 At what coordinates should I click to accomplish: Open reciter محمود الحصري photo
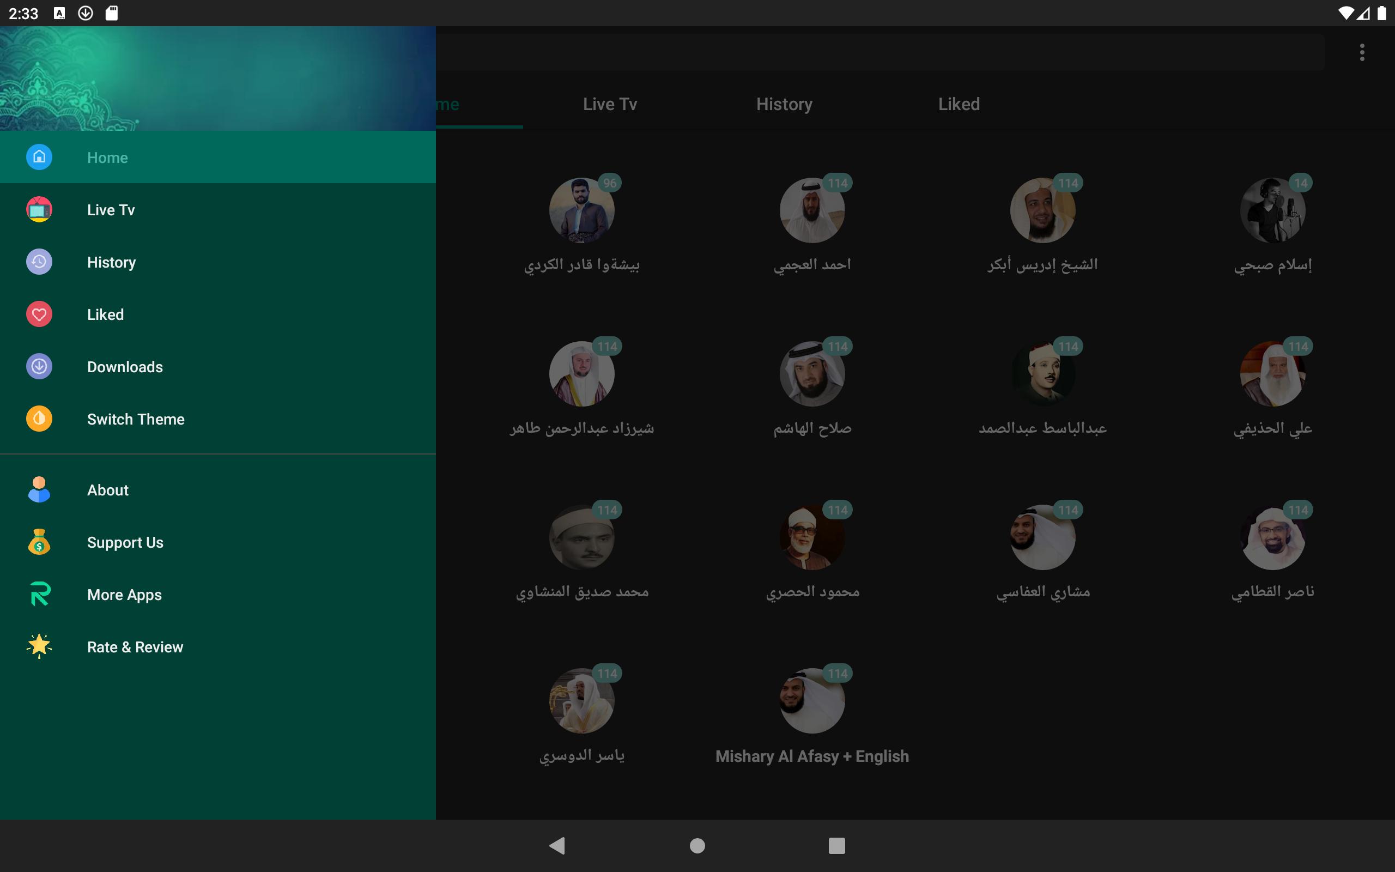tap(812, 537)
